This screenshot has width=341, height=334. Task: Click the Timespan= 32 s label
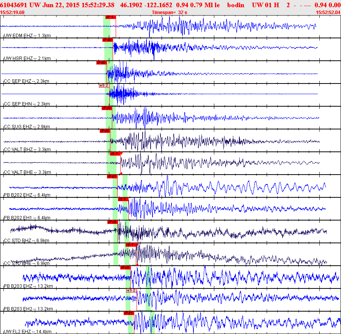(x=170, y=13)
